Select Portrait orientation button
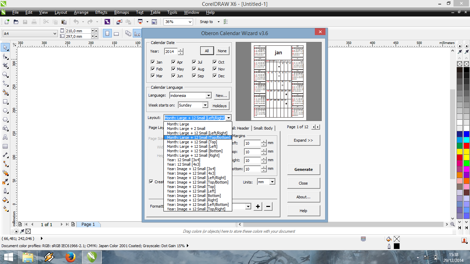The image size is (470, 264). click(x=107, y=33)
